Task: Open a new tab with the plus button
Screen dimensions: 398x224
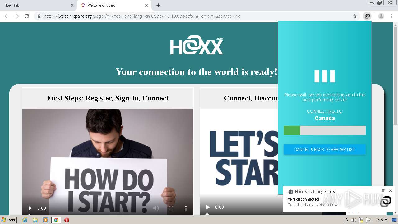Action: tap(158, 5)
